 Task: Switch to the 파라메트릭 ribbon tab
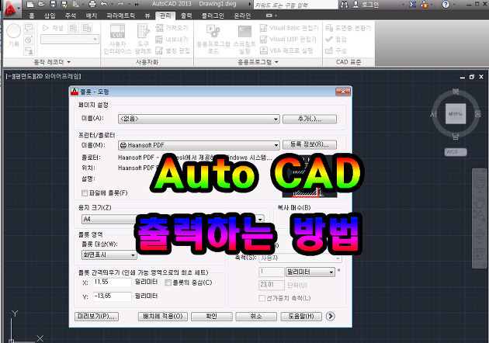120,16
